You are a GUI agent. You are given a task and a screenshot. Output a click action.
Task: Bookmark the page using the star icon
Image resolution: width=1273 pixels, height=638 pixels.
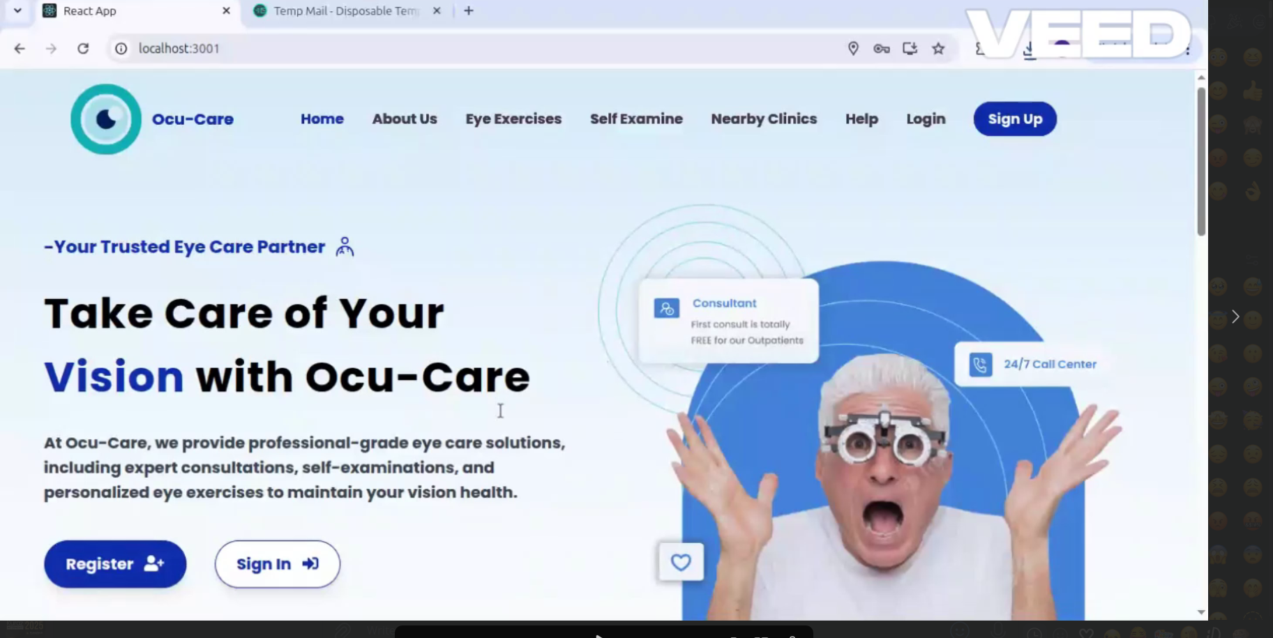point(938,48)
